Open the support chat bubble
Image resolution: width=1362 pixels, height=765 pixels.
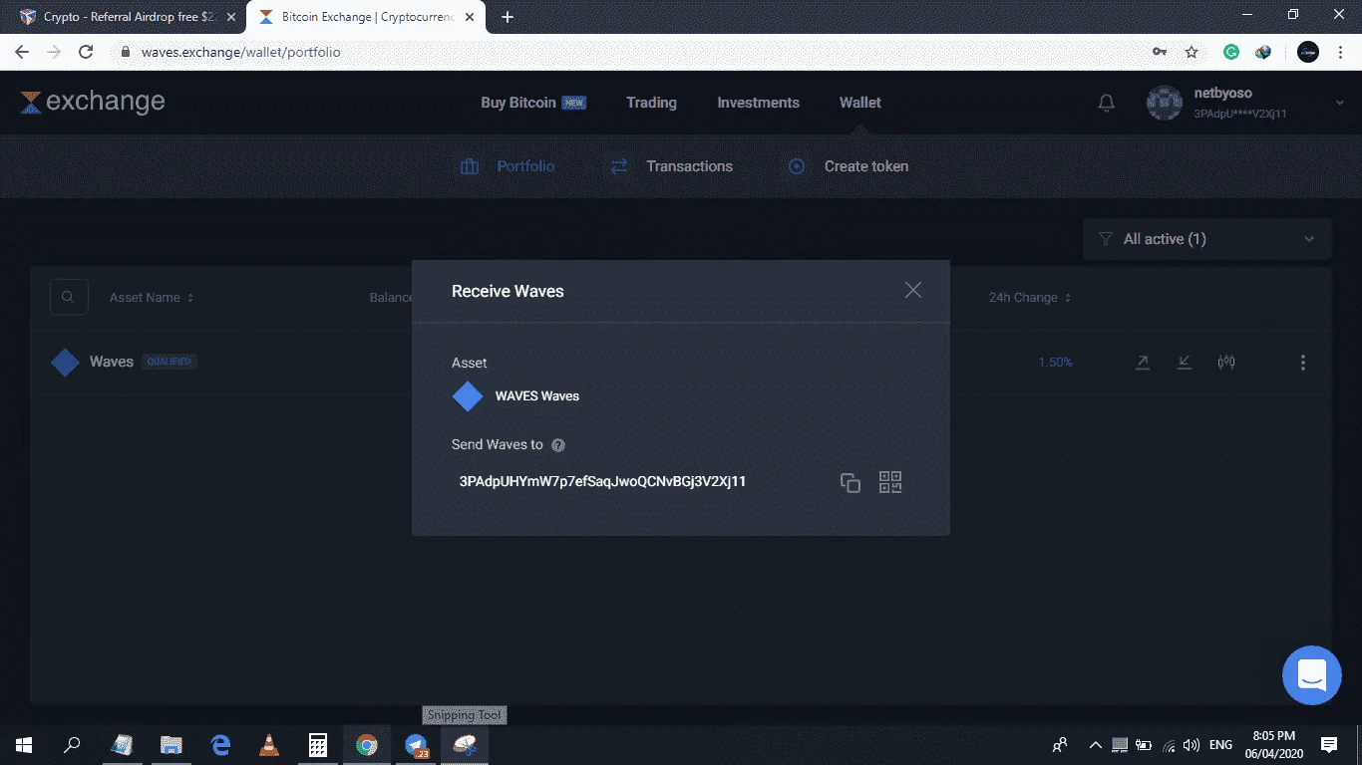[x=1312, y=675]
